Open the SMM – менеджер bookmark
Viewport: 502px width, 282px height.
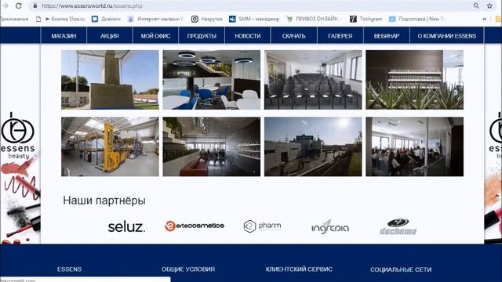click(x=254, y=19)
